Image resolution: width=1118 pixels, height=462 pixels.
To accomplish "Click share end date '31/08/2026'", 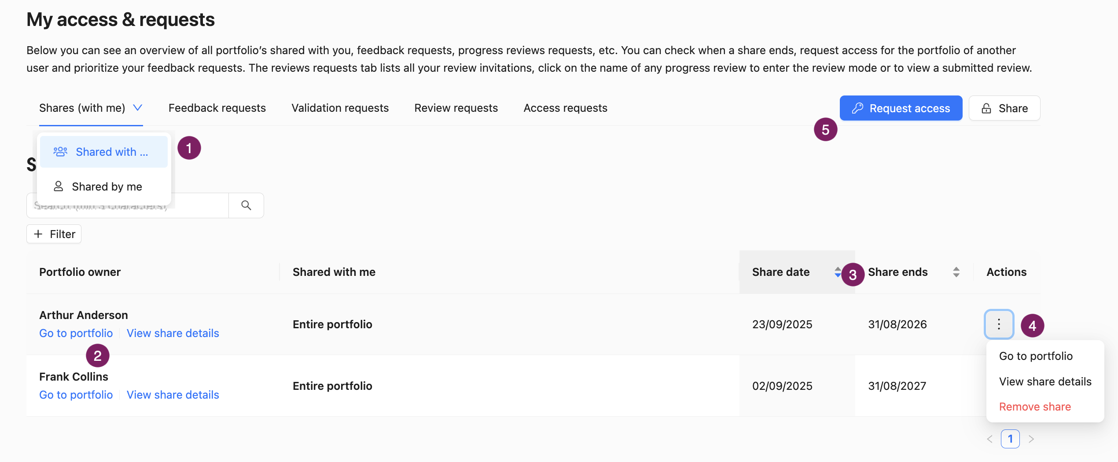I will tap(897, 324).
